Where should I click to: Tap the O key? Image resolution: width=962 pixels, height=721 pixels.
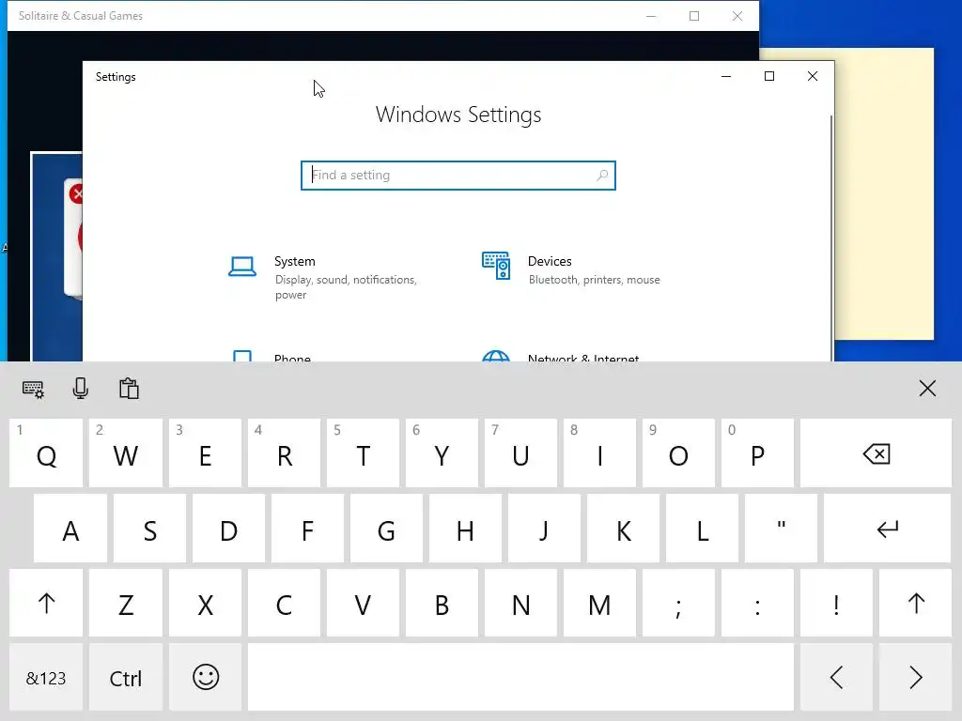(678, 453)
